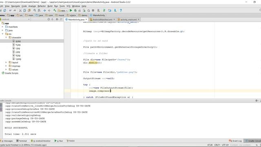Click the MainActivity breadcrumb
Viewport: 261px width, 147px height.
[x=97, y=15]
